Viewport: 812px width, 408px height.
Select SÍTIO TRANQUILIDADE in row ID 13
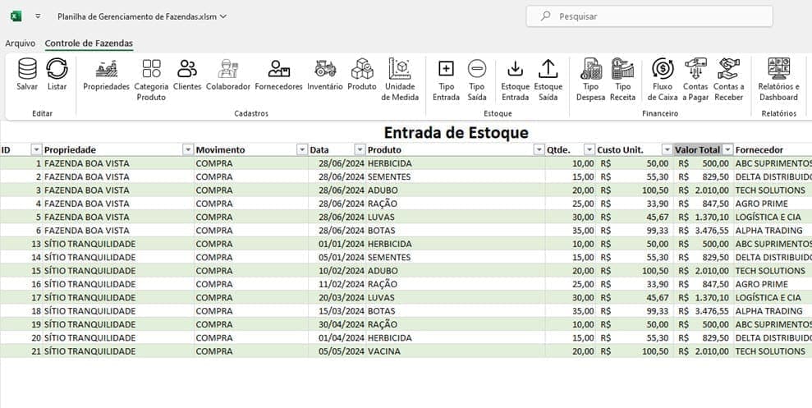tap(118, 244)
